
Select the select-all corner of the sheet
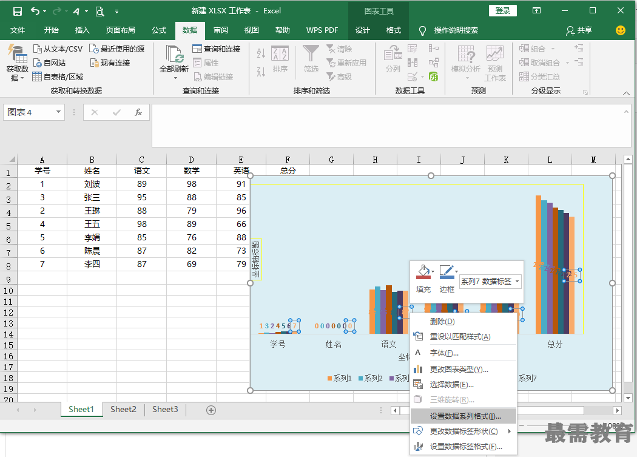pos(8,159)
